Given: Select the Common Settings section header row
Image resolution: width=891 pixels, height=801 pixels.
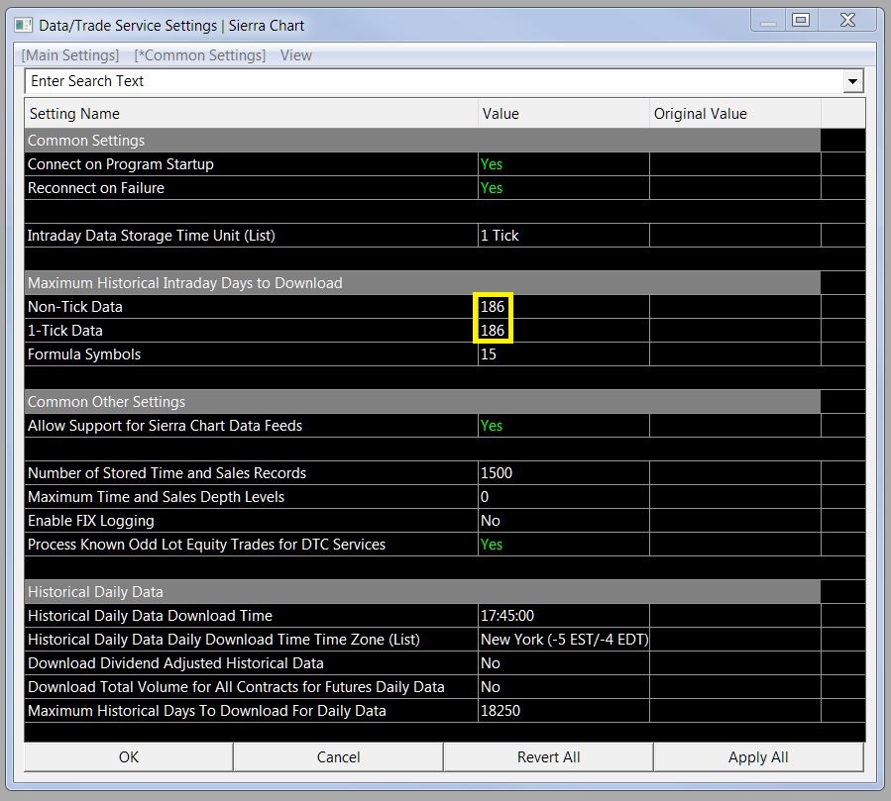Looking at the screenshot, I should point(422,141).
